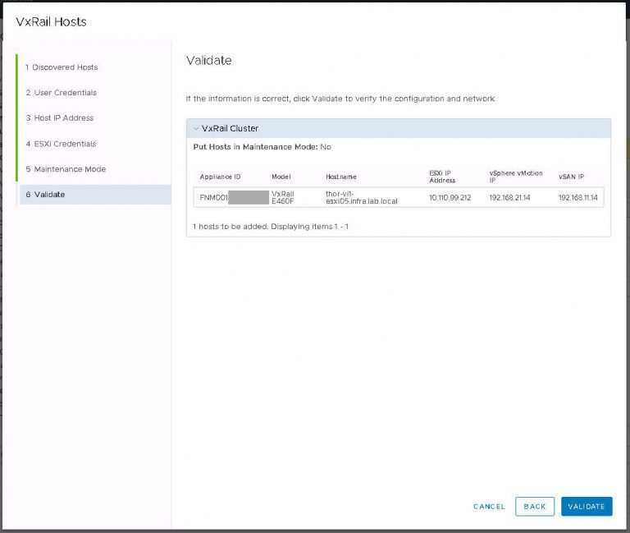Select step 6 Validate
Image resolution: width=630 pixels, height=533 pixels.
point(95,195)
